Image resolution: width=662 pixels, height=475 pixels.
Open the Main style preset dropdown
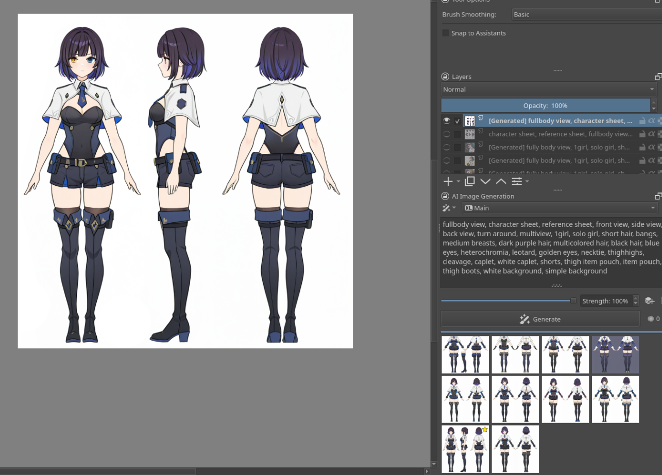560,208
